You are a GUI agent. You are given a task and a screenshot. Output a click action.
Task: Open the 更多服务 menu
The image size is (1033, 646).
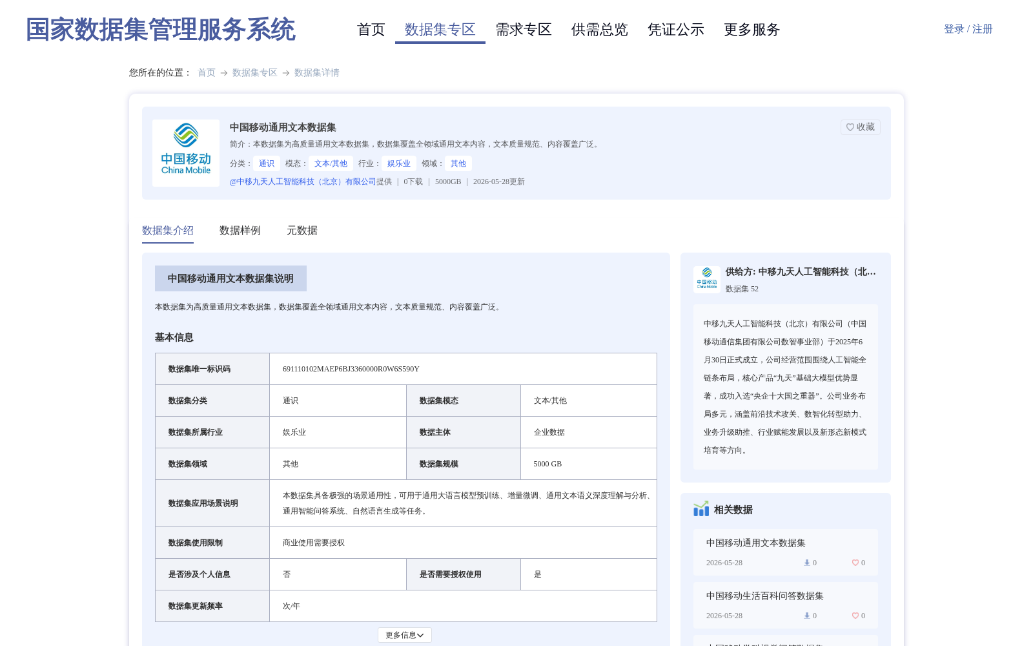click(752, 30)
